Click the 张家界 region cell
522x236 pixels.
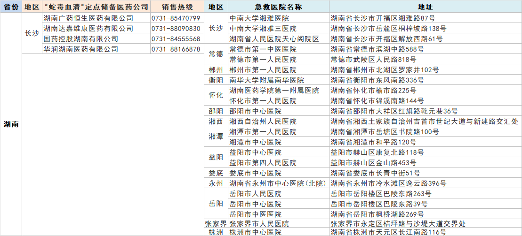click(216, 224)
